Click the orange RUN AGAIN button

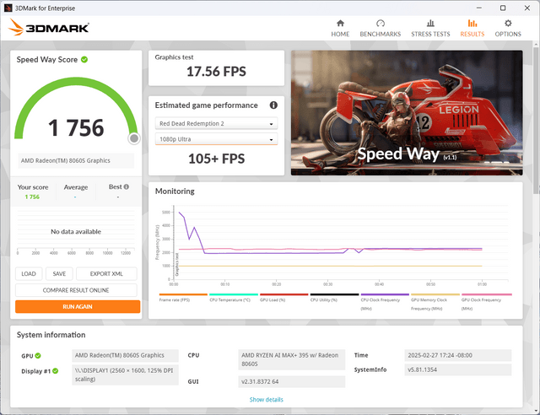(78, 306)
